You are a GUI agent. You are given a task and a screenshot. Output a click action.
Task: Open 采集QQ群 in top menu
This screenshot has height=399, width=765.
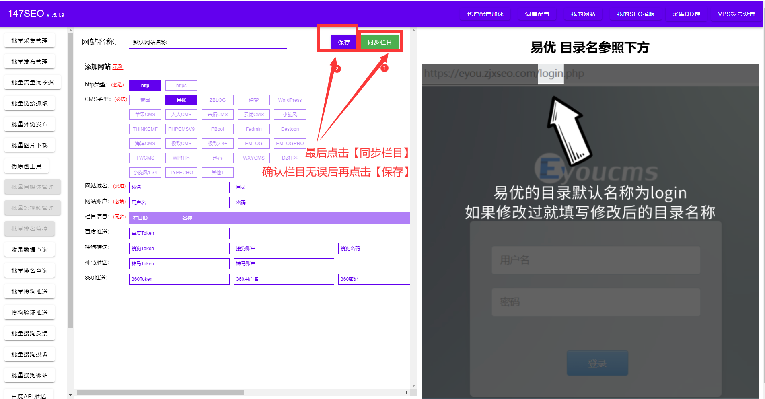click(686, 14)
